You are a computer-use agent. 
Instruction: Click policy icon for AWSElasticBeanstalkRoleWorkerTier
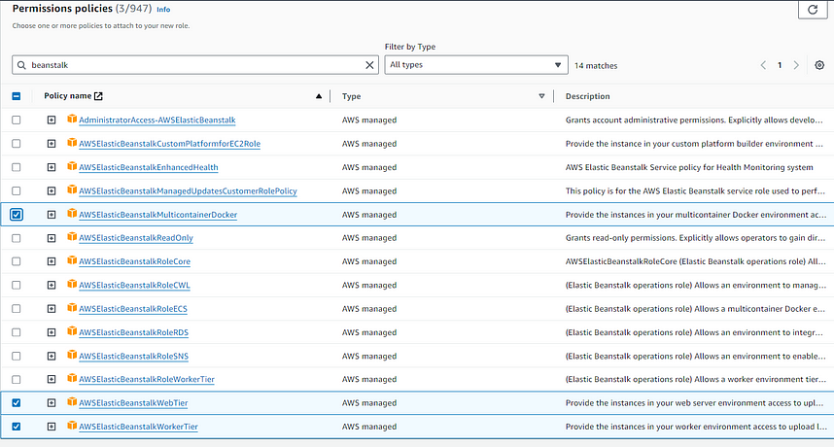[72, 378]
